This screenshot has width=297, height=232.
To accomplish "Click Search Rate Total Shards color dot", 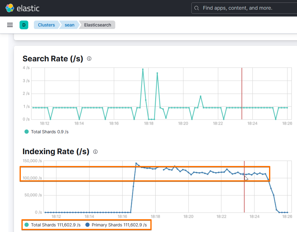I will click(x=26, y=131).
